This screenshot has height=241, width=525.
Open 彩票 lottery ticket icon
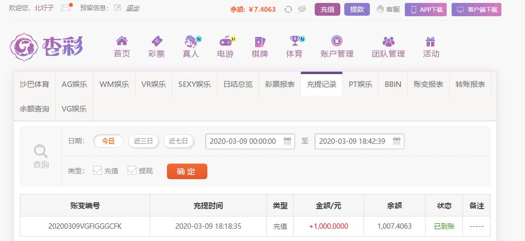(x=156, y=41)
